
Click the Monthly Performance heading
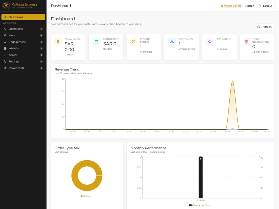pyautogui.click(x=148, y=148)
